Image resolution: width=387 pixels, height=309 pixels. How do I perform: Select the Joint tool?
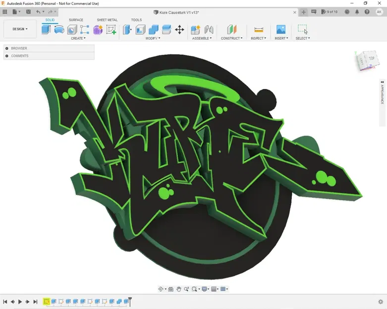tap(209, 30)
